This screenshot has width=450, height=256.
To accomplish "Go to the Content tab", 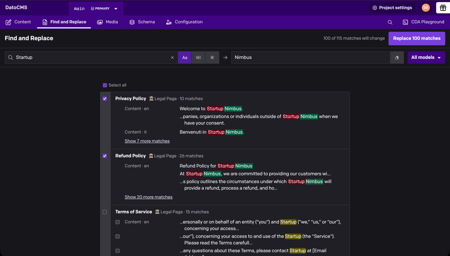I will pyautogui.click(x=18, y=22).
